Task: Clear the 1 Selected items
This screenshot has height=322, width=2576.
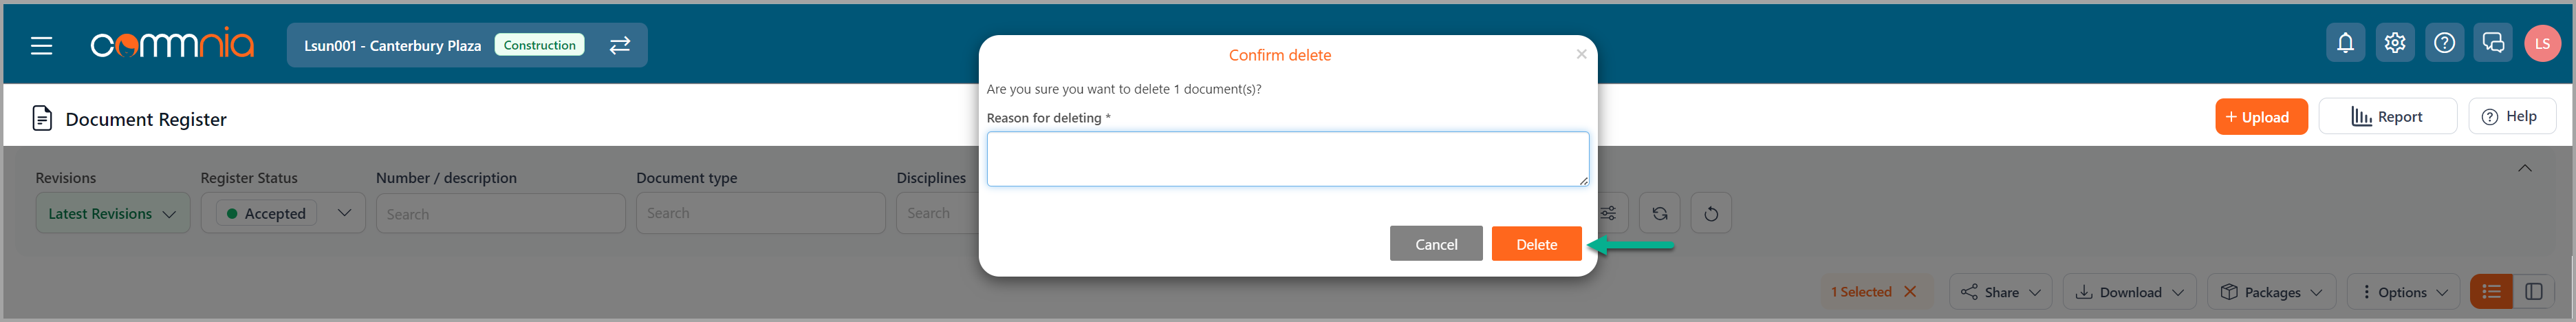Action: 1910,292
